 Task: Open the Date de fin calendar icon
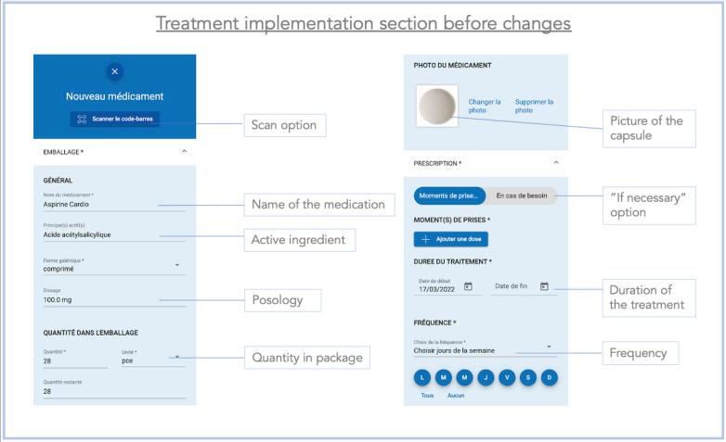(x=544, y=286)
